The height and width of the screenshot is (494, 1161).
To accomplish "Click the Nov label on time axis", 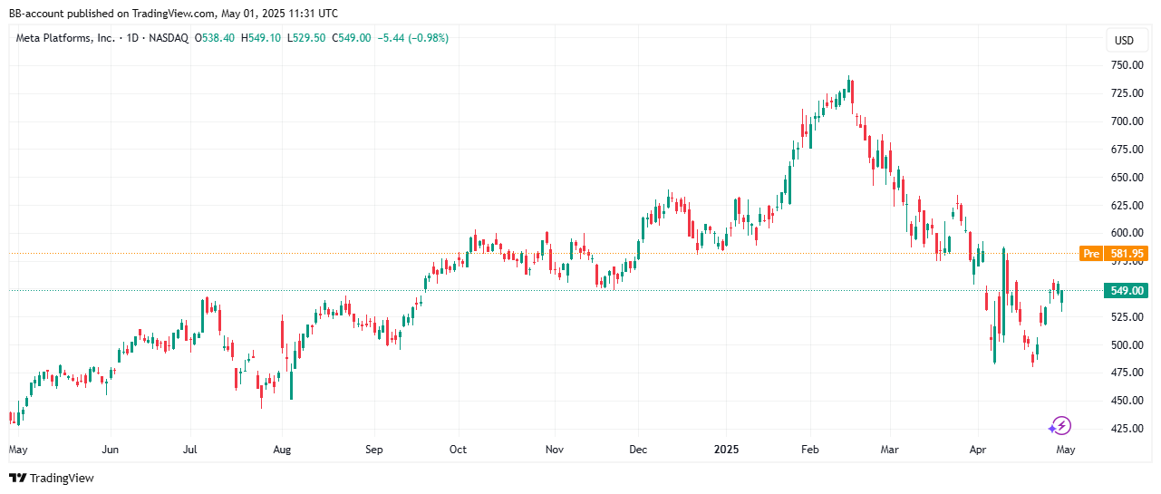I will pyautogui.click(x=555, y=449).
